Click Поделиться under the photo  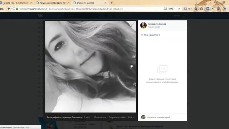click(100, 117)
